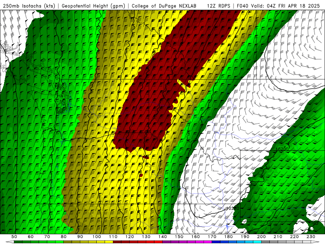Select the bright yellow swatch just before 110
The height and width of the screenshot is (244, 325).
coord(109,242)
